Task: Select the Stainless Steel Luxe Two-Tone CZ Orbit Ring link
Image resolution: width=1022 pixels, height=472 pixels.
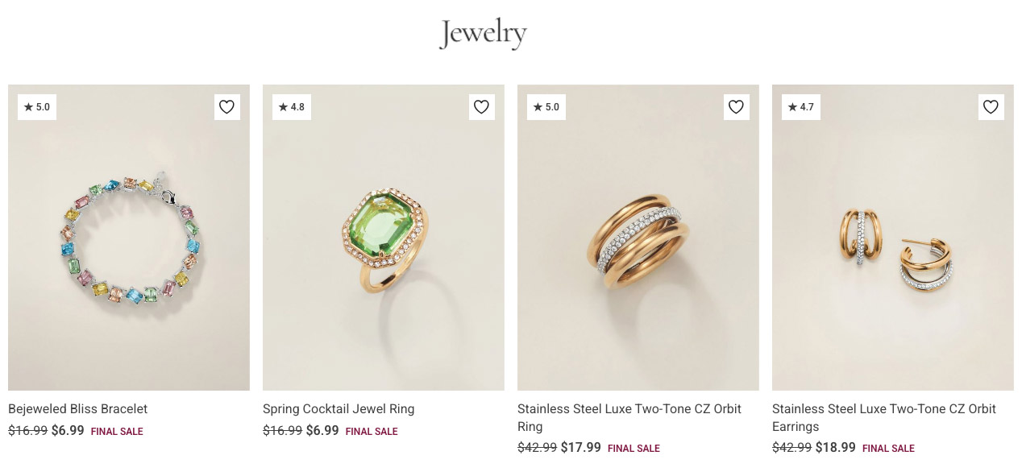Action: 629,417
